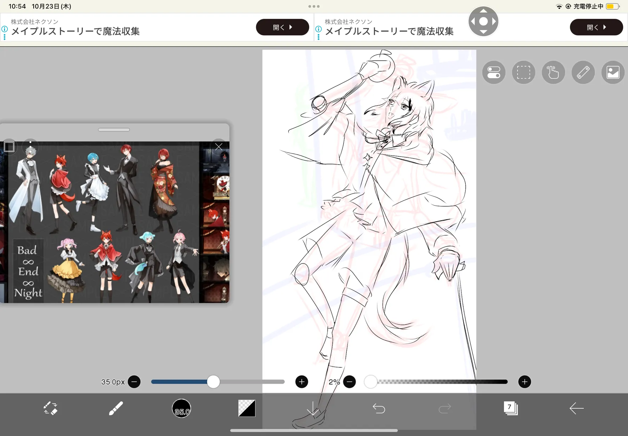Undo the last stroke

click(379, 408)
